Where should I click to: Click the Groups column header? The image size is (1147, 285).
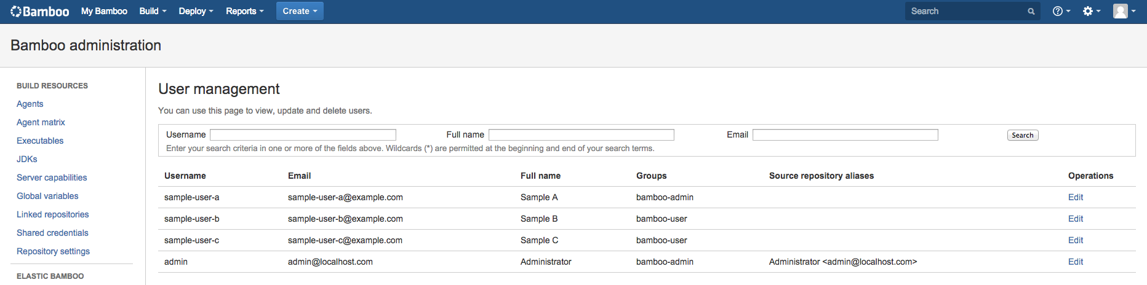[x=652, y=176]
